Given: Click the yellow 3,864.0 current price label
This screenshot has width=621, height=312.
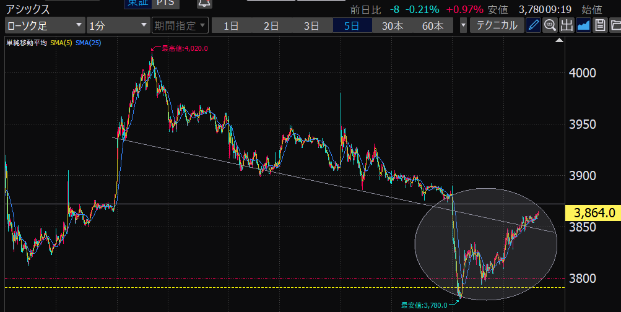Looking at the screenshot, I should pos(594,213).
